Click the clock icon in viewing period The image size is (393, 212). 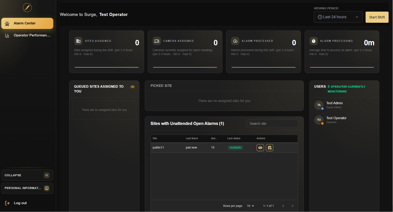coord(320,17)
